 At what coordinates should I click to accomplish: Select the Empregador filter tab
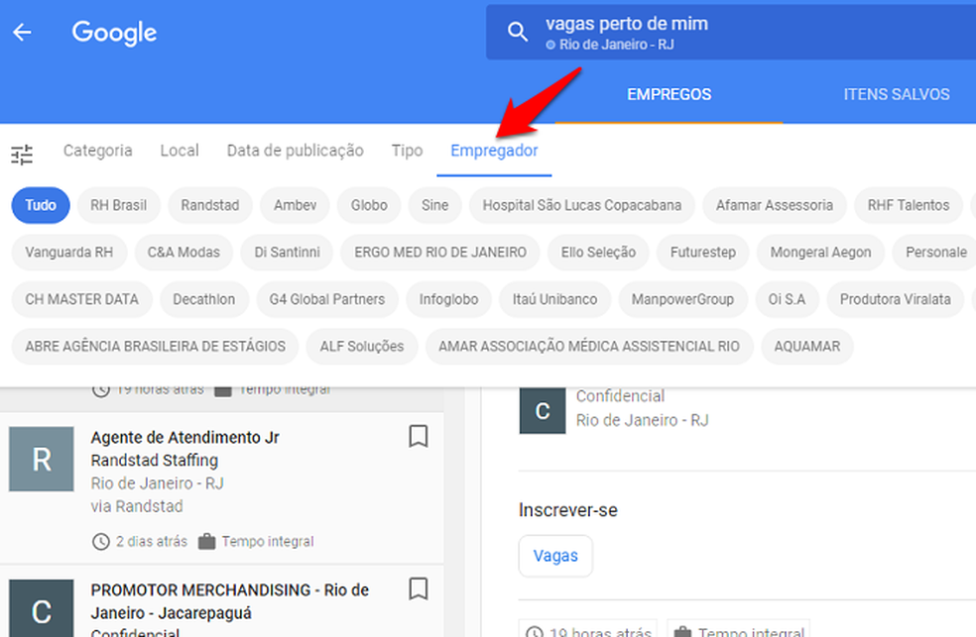(494, 151)
